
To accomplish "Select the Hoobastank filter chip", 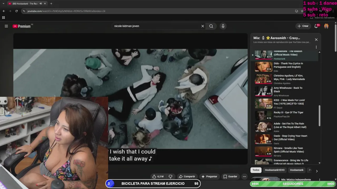I will coord(297,170).
